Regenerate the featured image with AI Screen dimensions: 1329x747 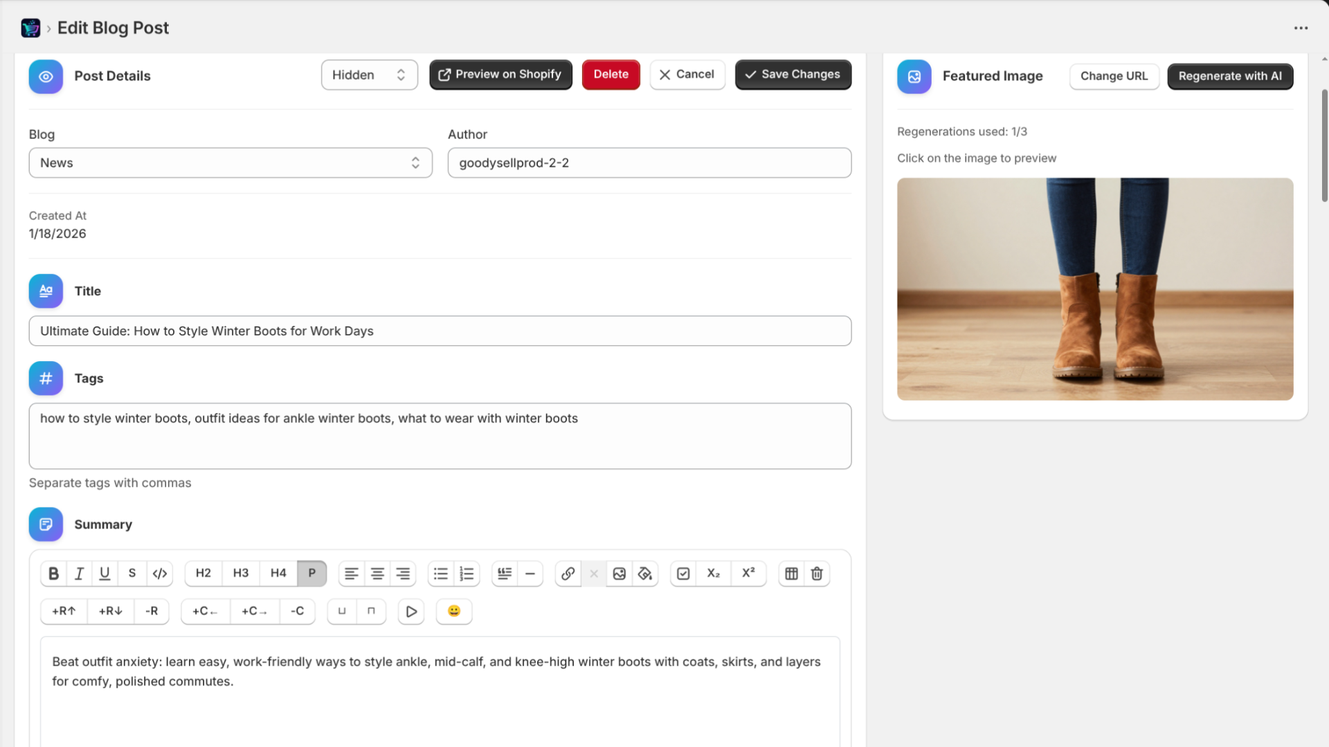(1229, 76)
